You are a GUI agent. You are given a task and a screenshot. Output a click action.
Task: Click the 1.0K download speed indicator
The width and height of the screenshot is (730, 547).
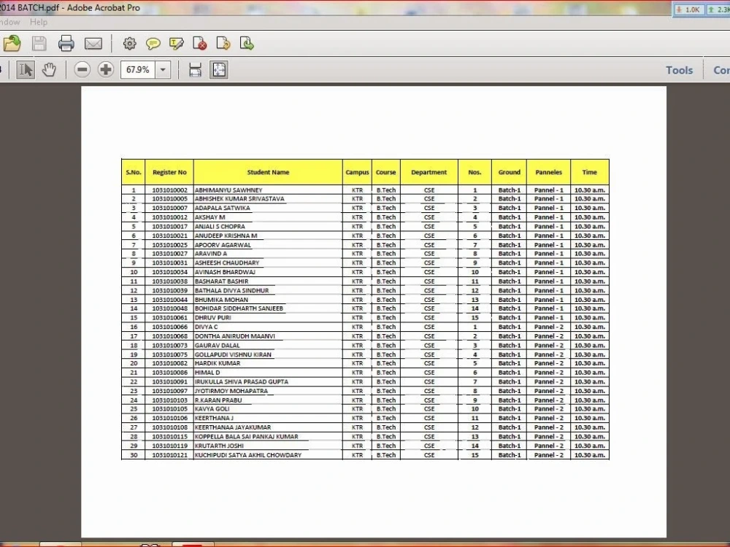[688, 9]
